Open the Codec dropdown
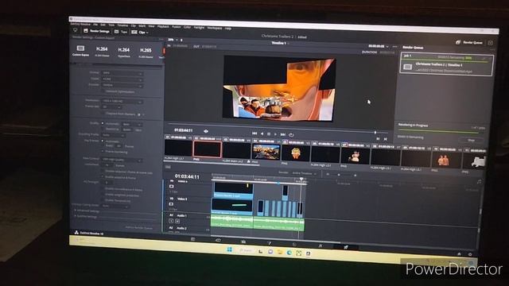This screenshot has height=286, width=509. coord(122,79)
